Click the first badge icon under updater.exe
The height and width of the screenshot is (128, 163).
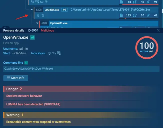tap(38, 15)
